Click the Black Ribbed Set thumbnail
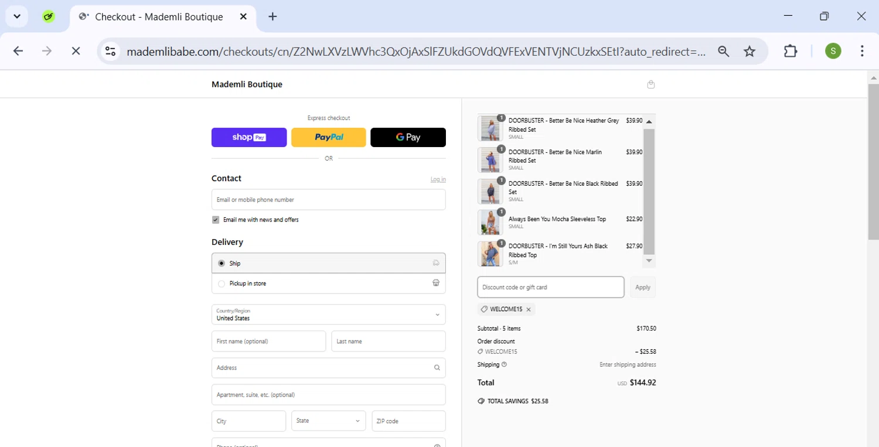Screen dimensions: 879x447 point(490,191)
